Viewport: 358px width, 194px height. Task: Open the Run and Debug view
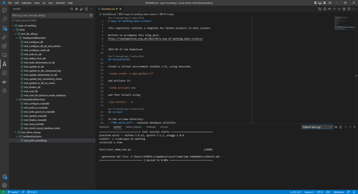click(x=4, y=37)
